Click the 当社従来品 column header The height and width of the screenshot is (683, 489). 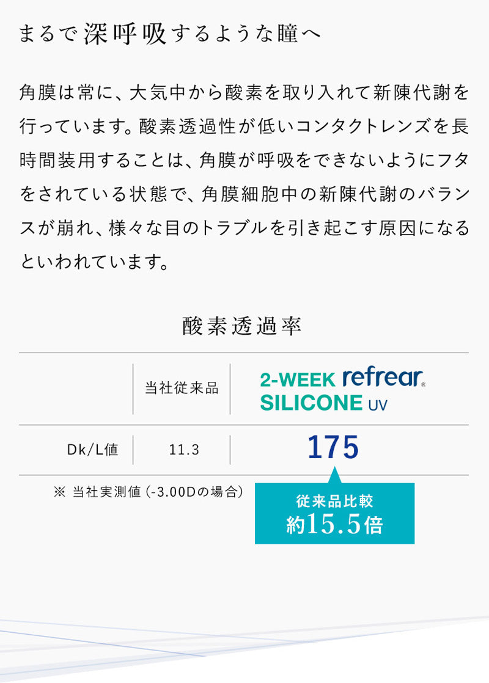click(182, 389)
